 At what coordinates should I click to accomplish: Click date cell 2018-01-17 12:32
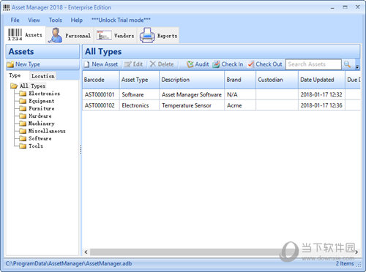point(321,94)
